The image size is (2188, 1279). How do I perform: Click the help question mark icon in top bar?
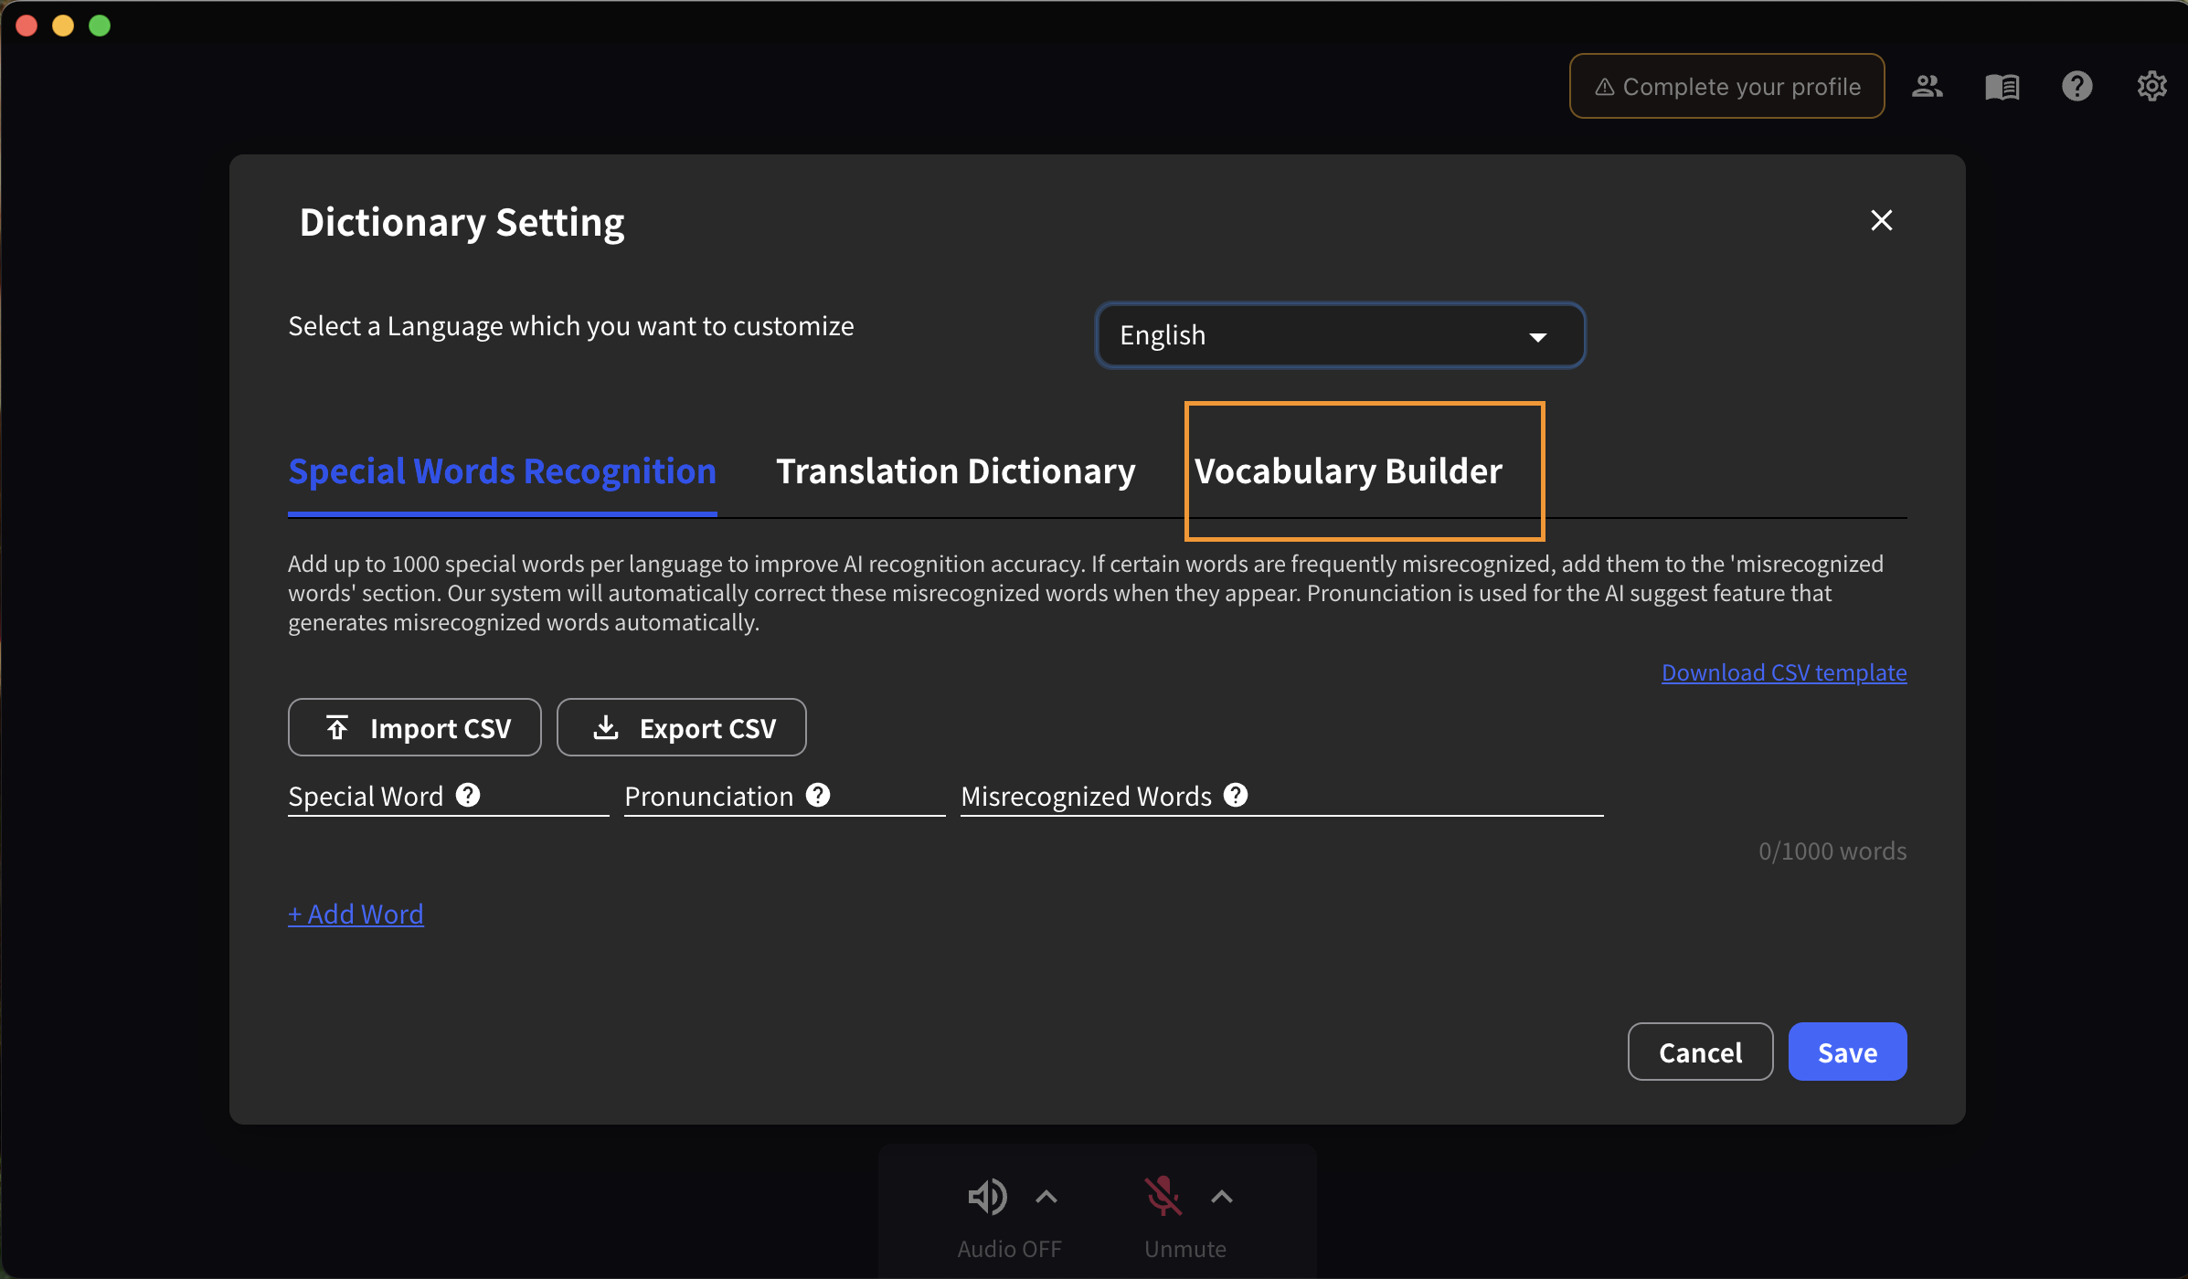tap(2076, 86)
